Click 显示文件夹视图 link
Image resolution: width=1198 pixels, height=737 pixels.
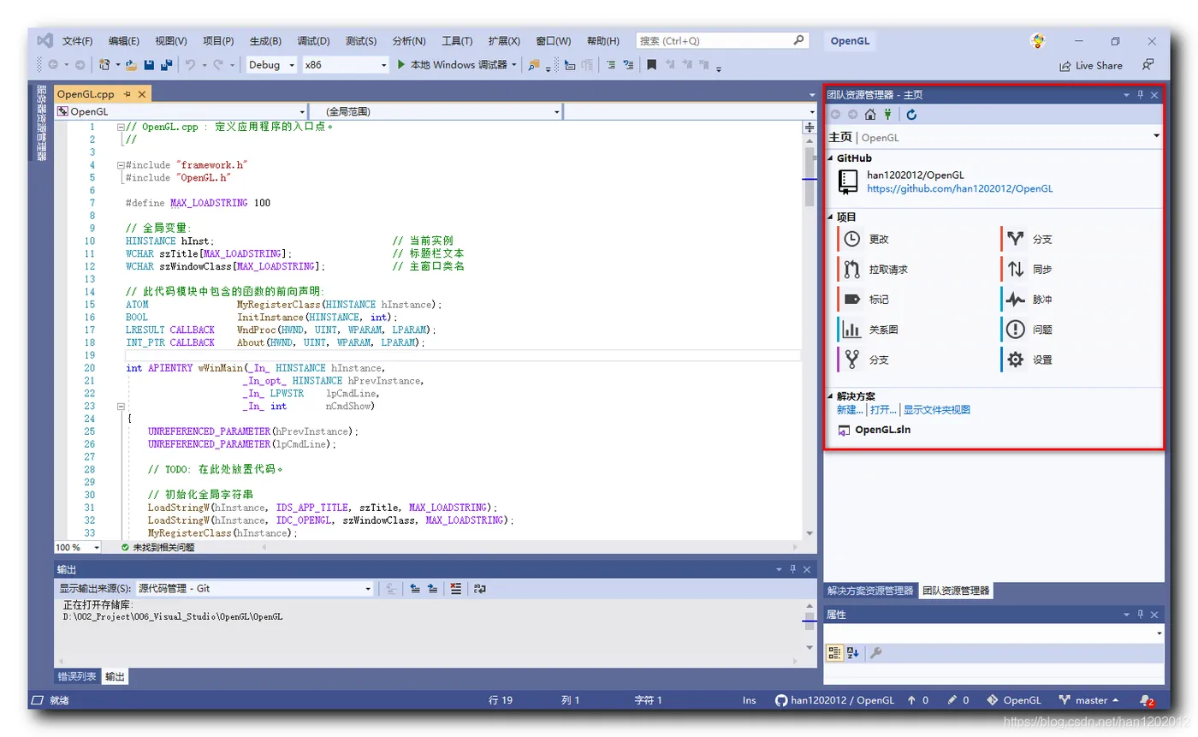[x=937, y=410]
